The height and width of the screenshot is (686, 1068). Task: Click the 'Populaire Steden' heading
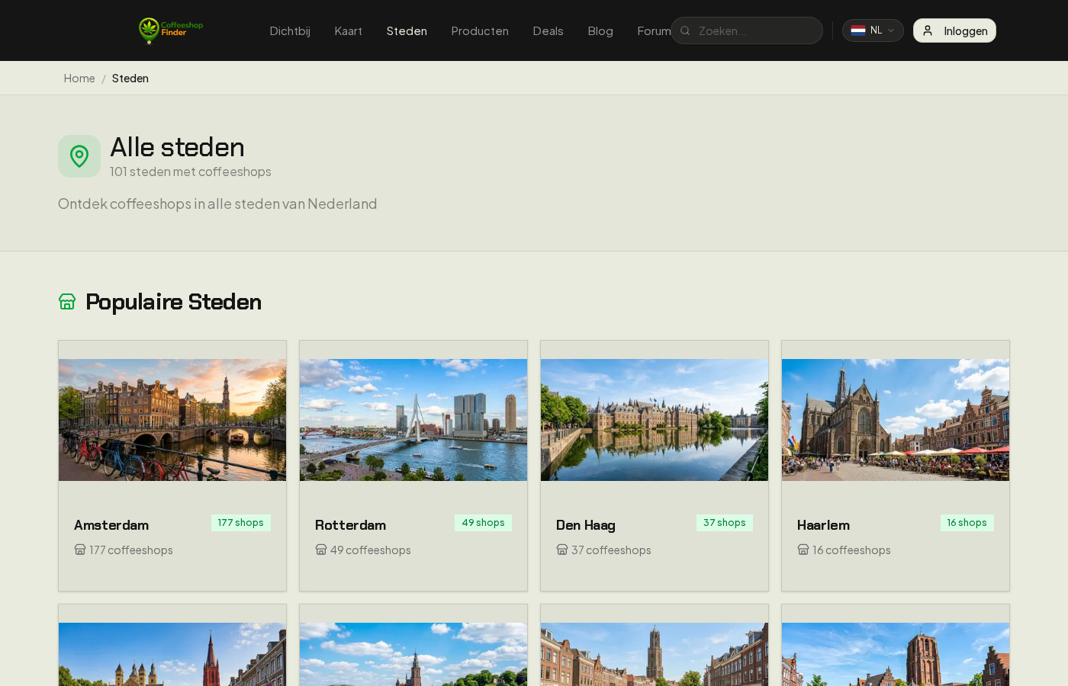pos(173,302)
